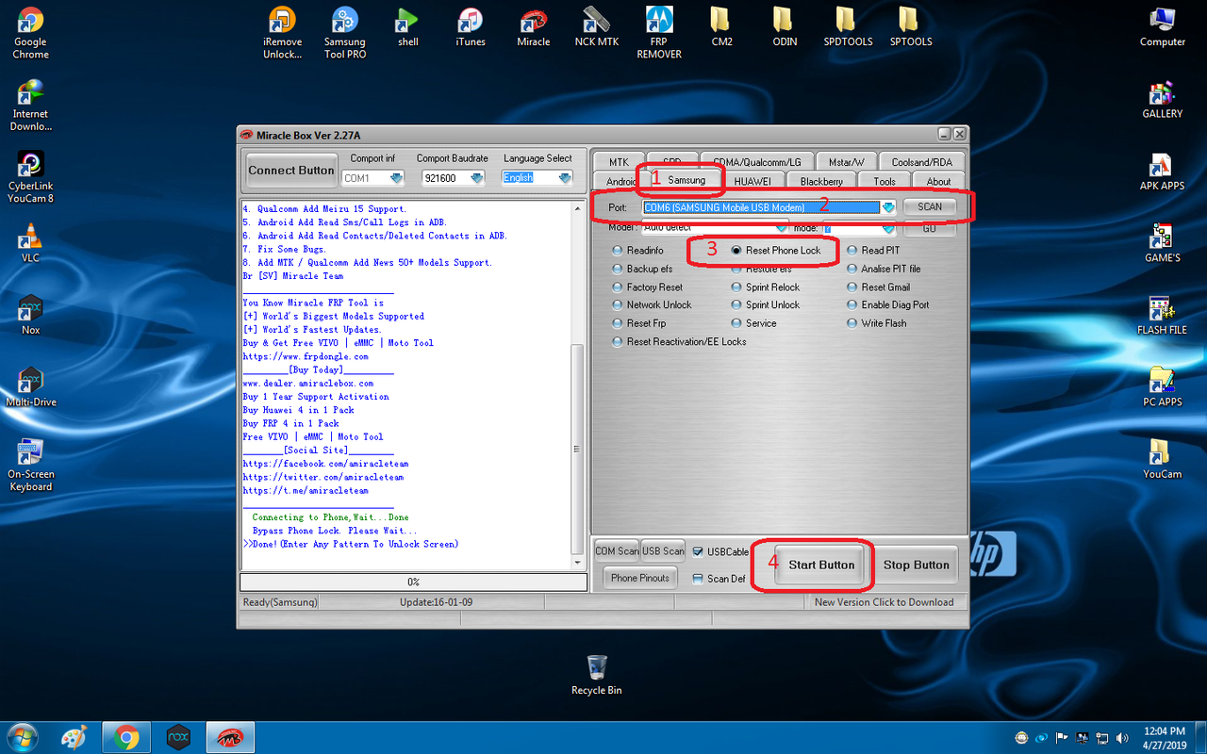Open the GALLERY desktop shortcut
The width and height of the screenshot is (1207, 754).
point(1162,99)
